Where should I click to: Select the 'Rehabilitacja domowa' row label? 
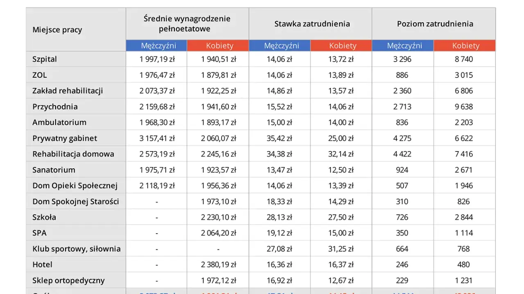point(73,154)
